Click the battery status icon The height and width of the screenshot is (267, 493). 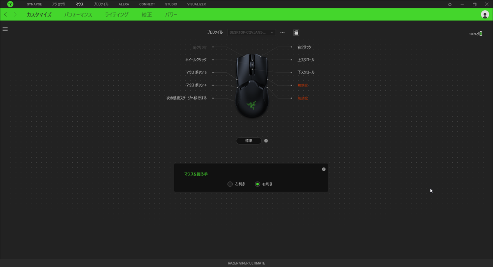[480, 34]
